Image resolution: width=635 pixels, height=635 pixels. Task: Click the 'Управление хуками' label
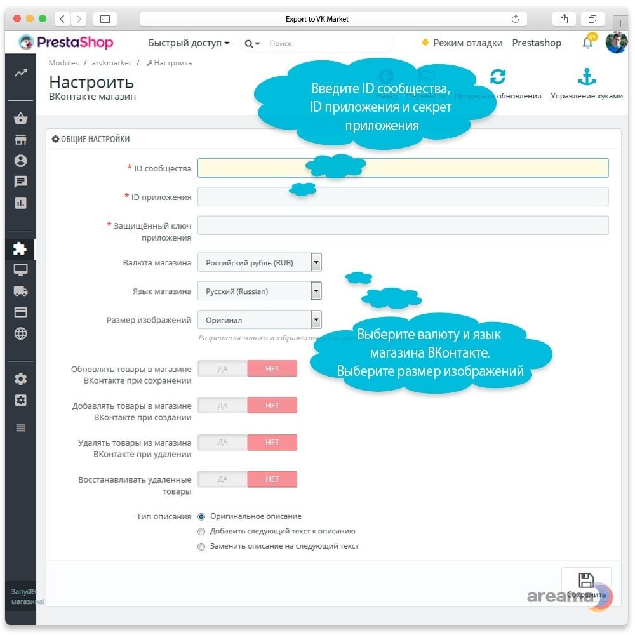click(586, 96)
